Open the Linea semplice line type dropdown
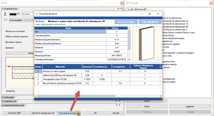This screenshot has width=214, height=116. (22, 20)
